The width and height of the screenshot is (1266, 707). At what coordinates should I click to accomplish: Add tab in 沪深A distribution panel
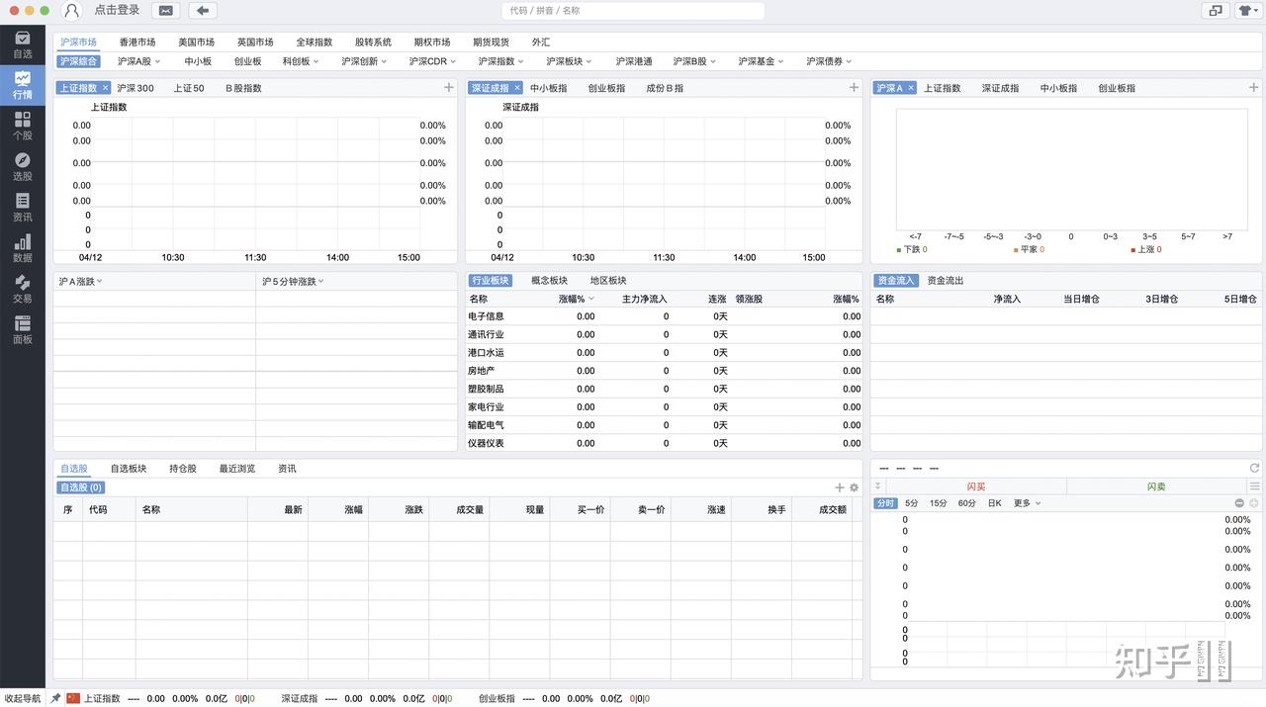point(1254,88)
